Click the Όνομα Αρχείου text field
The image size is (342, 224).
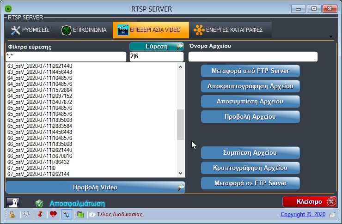point(253,56)
